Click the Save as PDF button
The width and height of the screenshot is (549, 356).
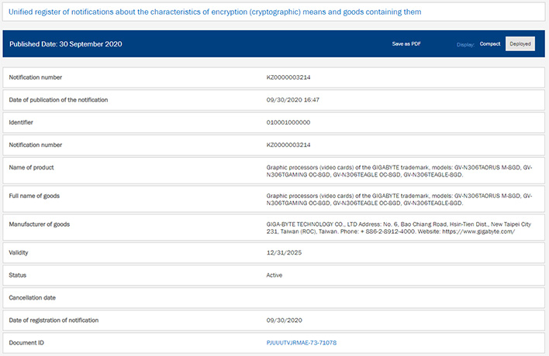[x=407, y=44]
